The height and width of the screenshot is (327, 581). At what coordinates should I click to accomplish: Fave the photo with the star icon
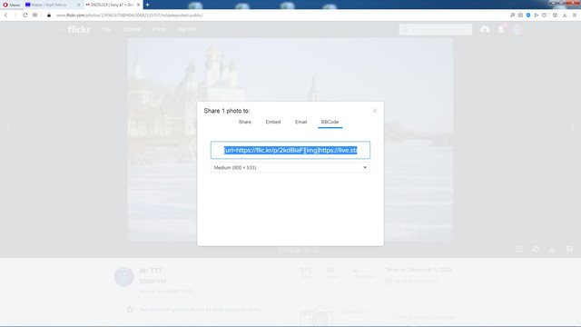point(130,309)
